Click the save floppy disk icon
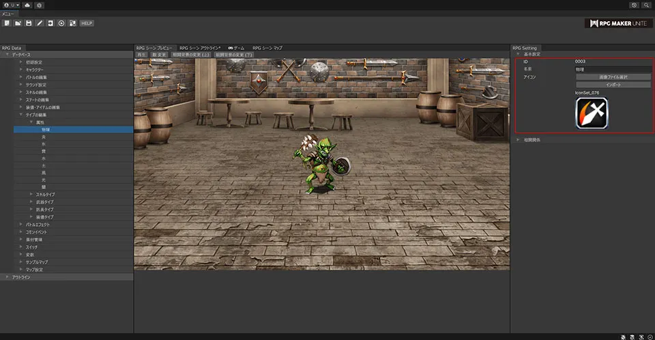The height and width of the screenshot is (340, 655). click(x=29, y=23)
